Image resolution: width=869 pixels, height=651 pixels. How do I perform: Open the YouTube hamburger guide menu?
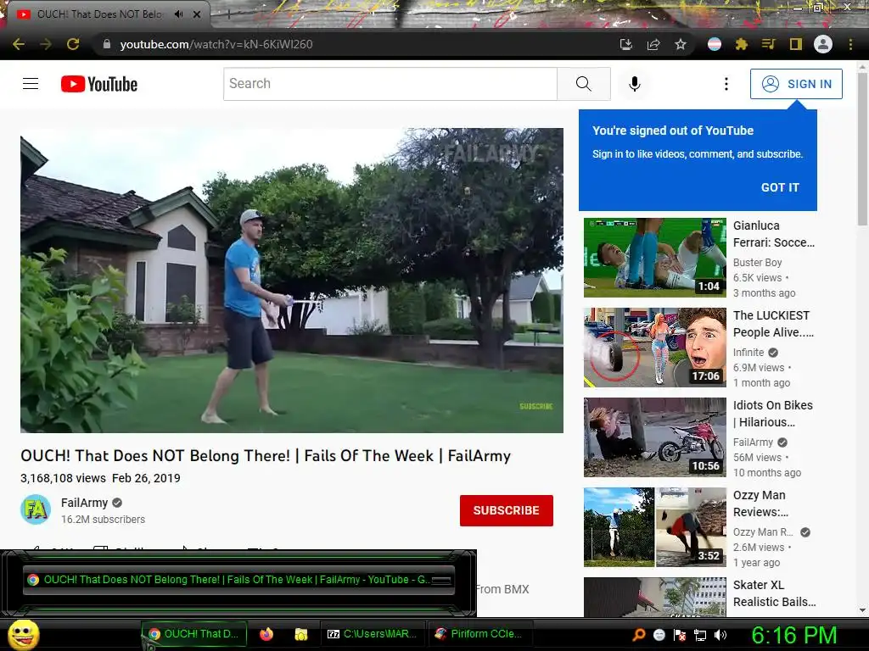point(31,84)
